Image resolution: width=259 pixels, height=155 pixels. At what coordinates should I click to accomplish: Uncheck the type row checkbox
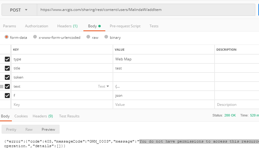[x=7, y=59]
